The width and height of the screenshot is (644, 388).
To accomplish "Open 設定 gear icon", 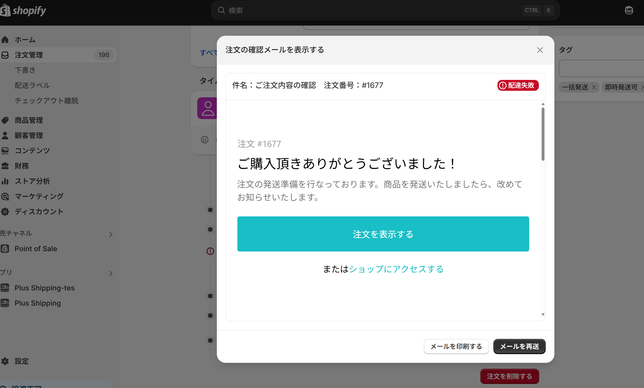I will 5,361.
